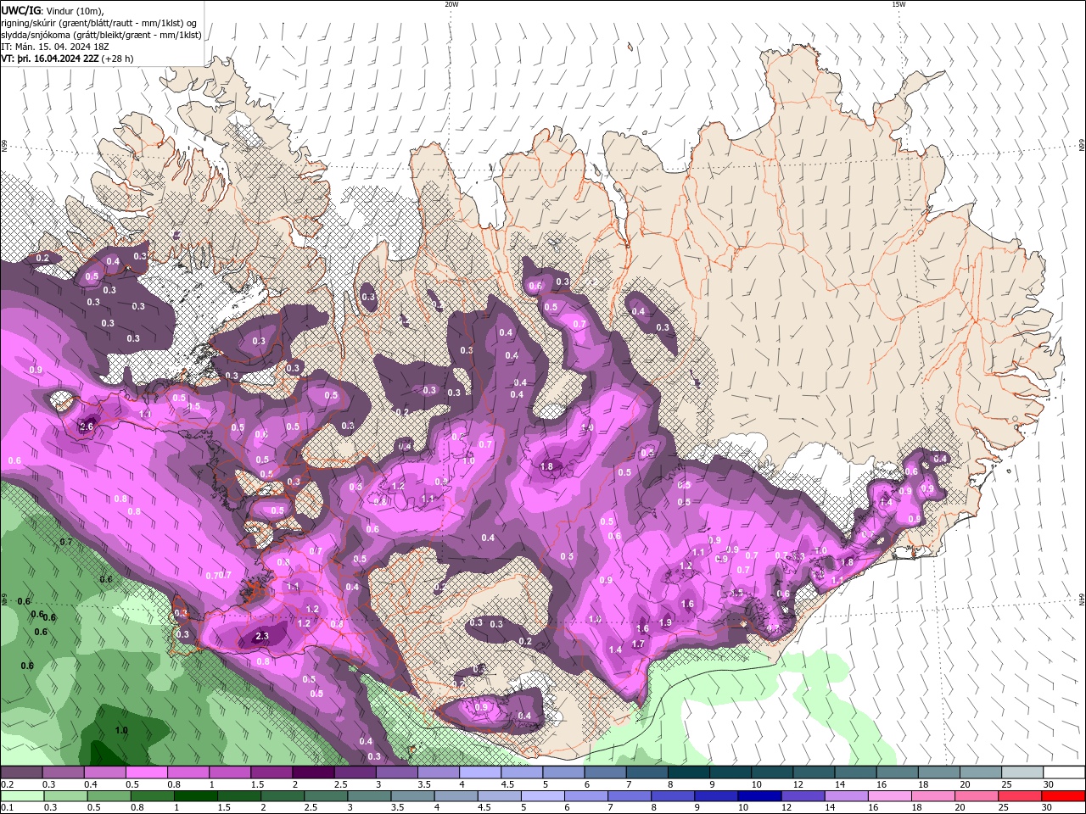Select the bright red swatch labeled 30 in the bottom legend row
Viewport: 1086px width, 814px height.
click(1062, 796)
